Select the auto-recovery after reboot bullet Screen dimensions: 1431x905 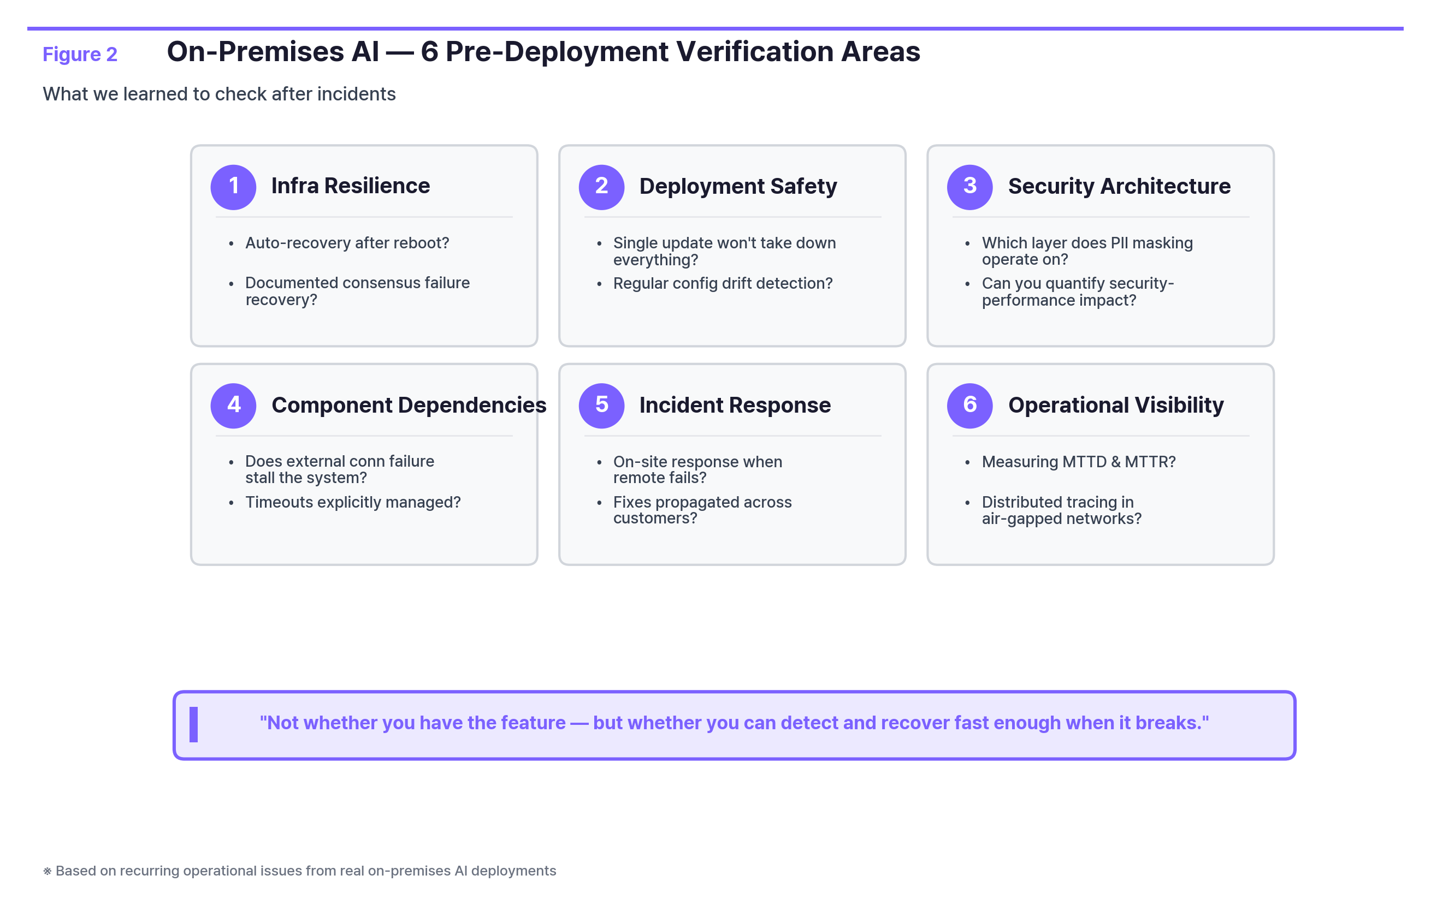pyautogui.click(x=347, y=243)
